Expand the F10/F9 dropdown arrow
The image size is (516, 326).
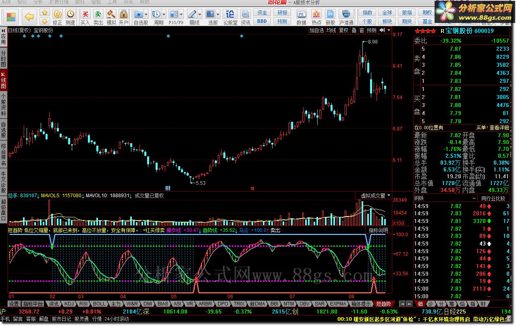point(182,14)
